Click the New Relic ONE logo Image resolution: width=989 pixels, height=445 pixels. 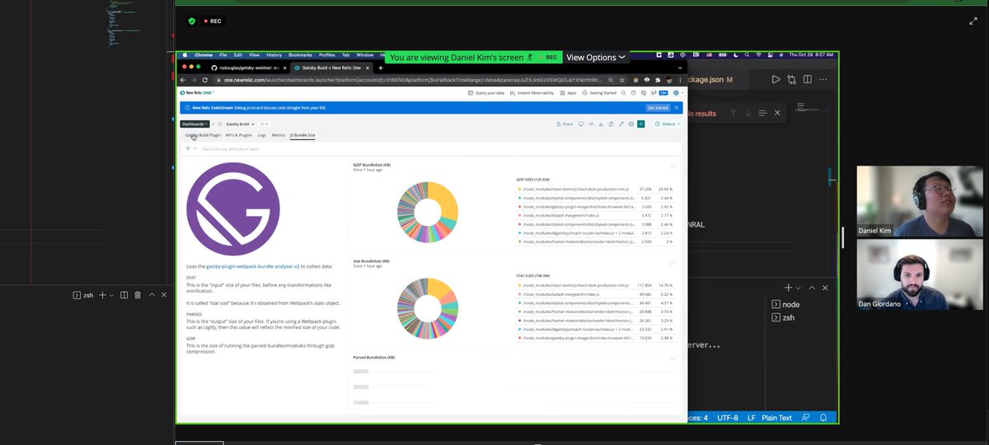coord(198,93)
